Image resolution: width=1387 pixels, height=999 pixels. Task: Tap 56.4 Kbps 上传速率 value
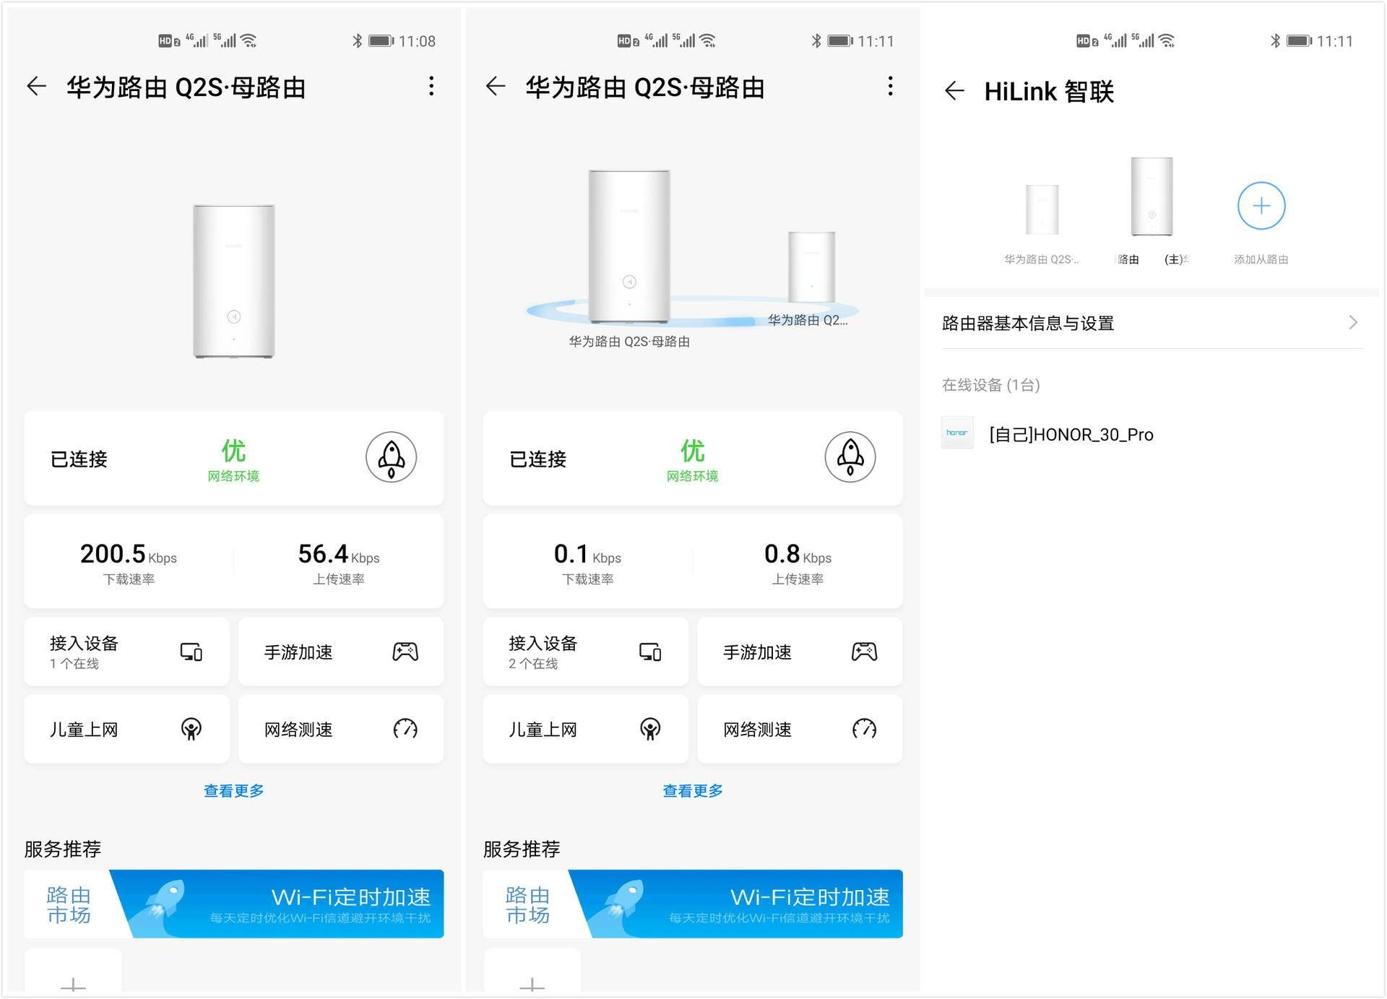pyautogui.click(x=339, y=555)
